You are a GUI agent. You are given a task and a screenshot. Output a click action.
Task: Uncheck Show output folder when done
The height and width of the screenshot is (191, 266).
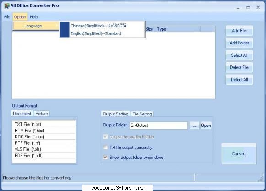(105, 158)
